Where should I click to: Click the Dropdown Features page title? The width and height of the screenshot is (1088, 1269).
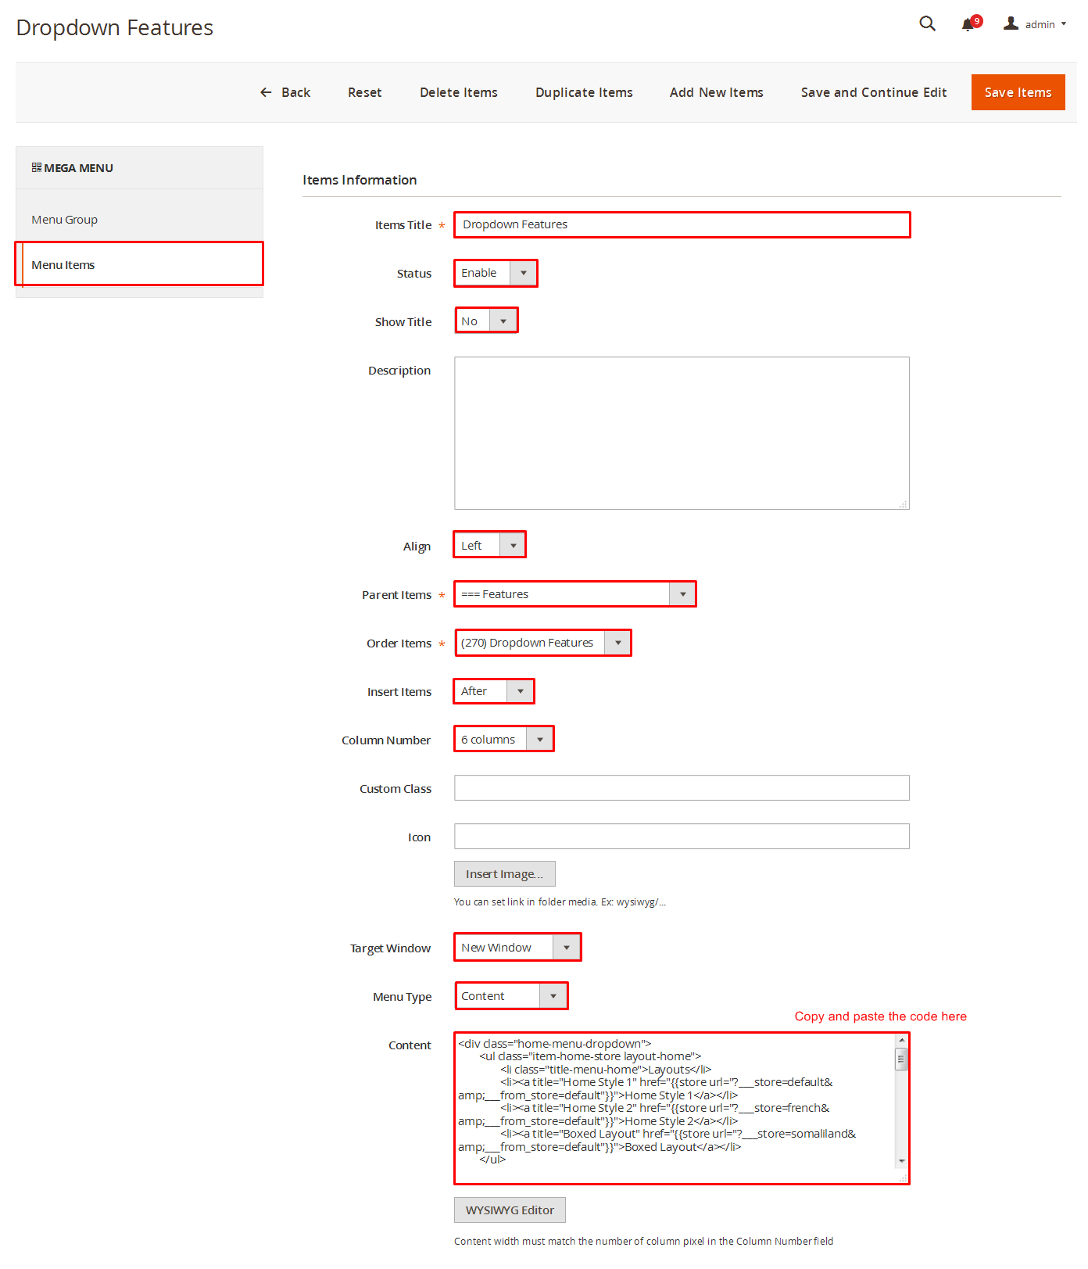(115, 27)
